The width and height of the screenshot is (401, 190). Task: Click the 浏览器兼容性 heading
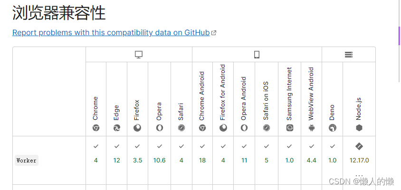click(x=59, y=13)
